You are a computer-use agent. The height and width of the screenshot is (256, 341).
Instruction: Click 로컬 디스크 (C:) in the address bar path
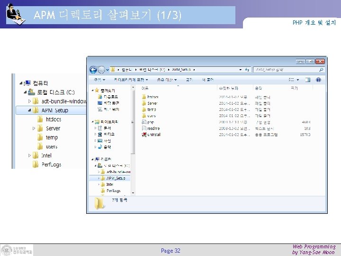point(152,70)
